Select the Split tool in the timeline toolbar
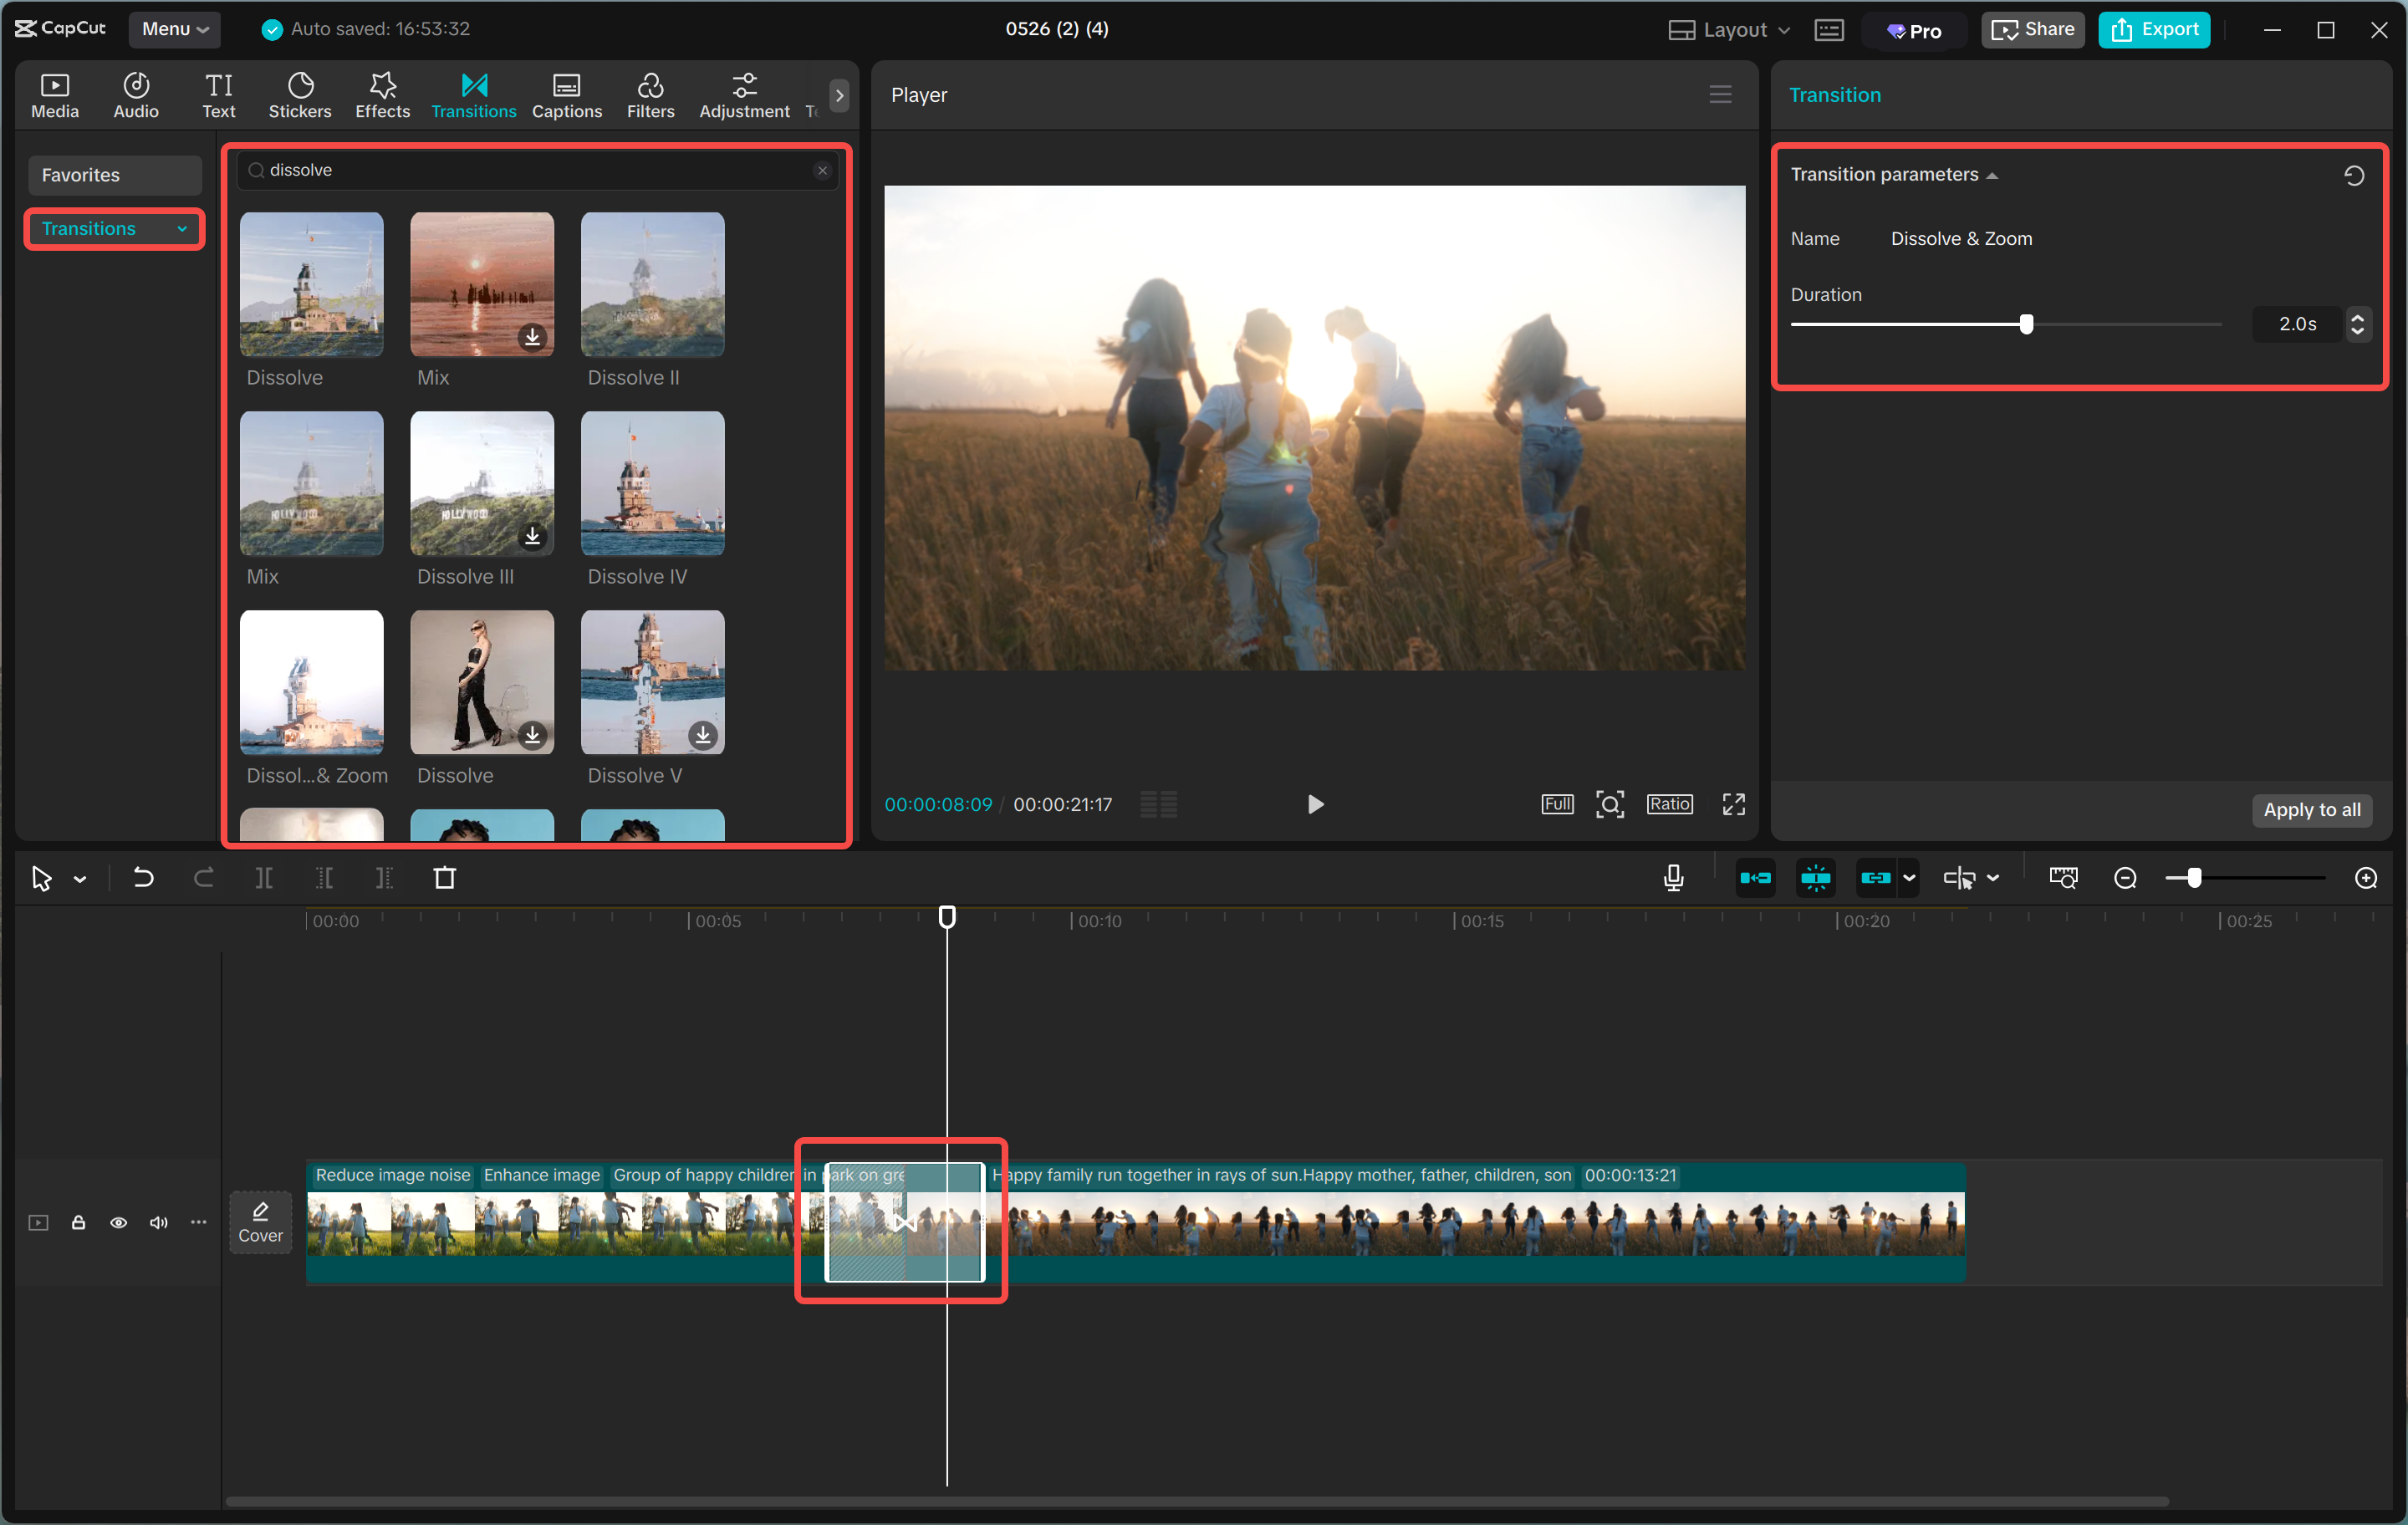The image size is (2408, 1525). pos(265,878)
